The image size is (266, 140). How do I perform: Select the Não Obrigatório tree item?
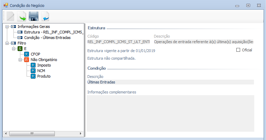(x=44, y=60)
